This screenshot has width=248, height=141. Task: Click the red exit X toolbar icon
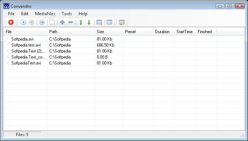pos(11,22)
